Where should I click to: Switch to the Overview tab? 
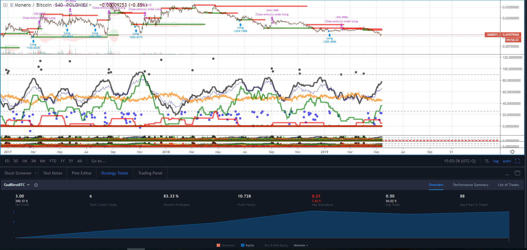coord(436,185)
